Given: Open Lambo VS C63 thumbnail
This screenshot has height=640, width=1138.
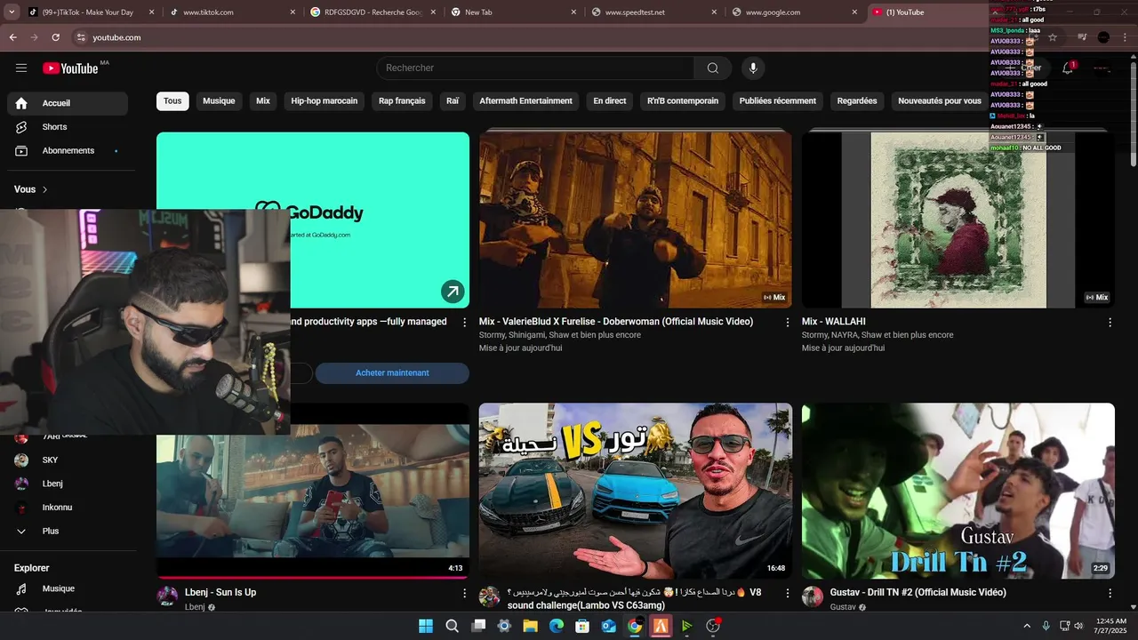Looking at the screenshot, I should pos(636,491).
